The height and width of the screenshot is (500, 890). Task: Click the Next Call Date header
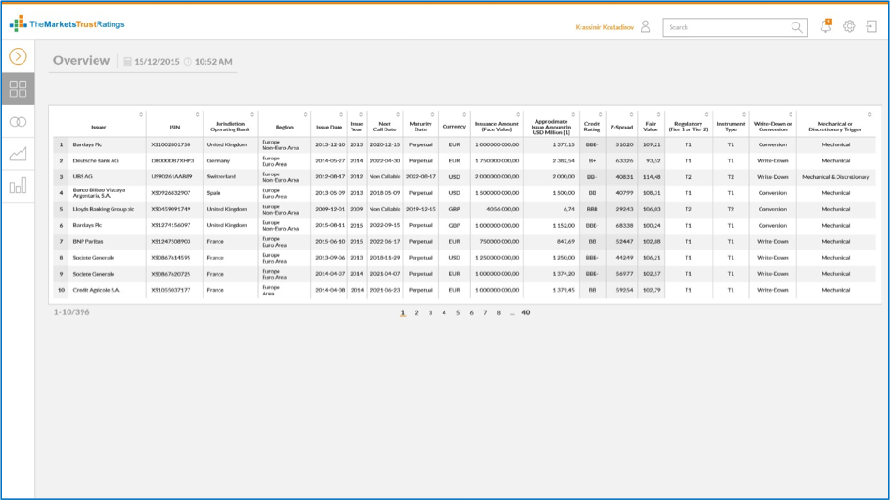click(385, 127)
